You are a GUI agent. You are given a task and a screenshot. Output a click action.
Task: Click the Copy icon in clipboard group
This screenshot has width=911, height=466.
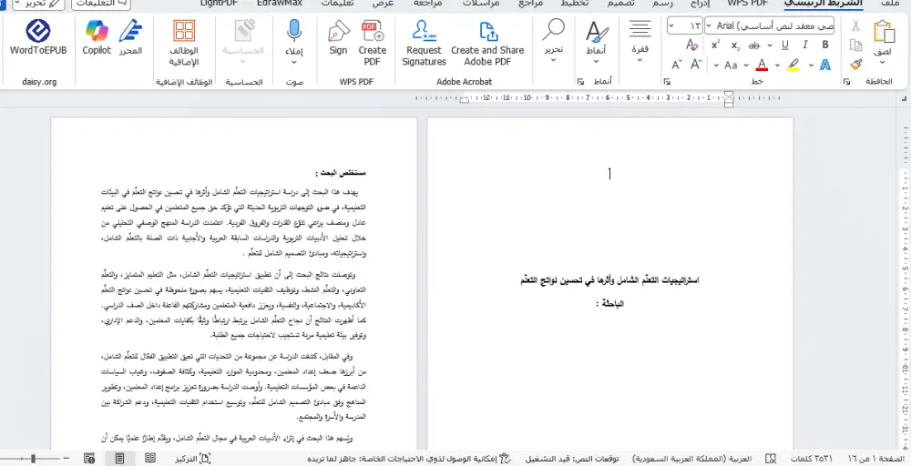[x=855, y=46]
